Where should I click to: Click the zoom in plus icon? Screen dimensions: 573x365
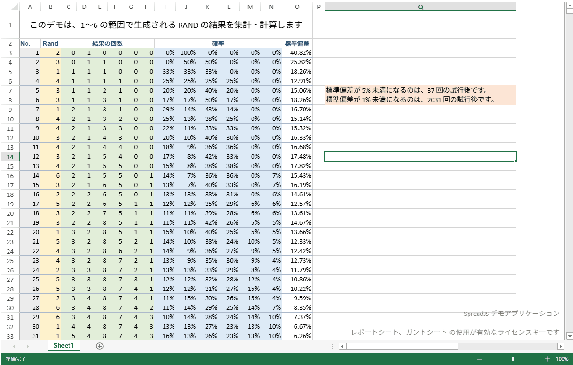pyautogui.click(x=547, y=359)
